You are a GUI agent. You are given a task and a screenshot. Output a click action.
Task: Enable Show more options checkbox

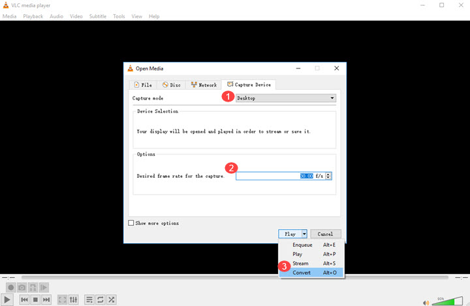(131, 223)
